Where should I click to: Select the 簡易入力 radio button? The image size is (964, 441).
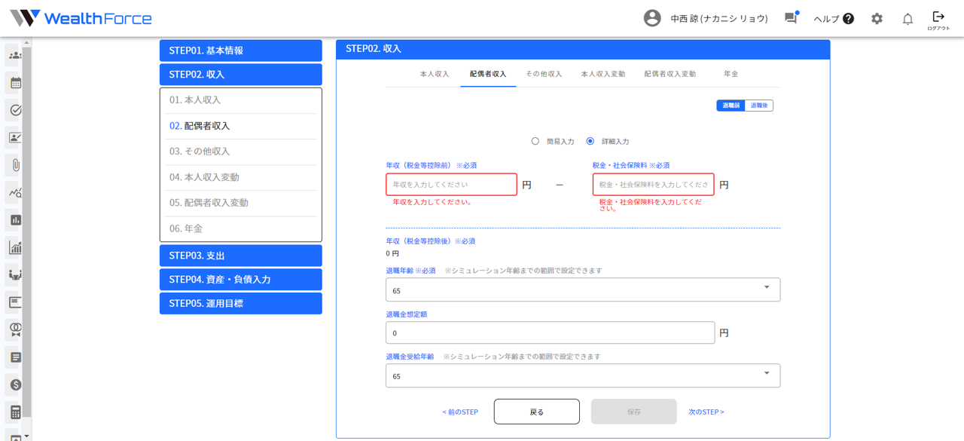point(535,141)
